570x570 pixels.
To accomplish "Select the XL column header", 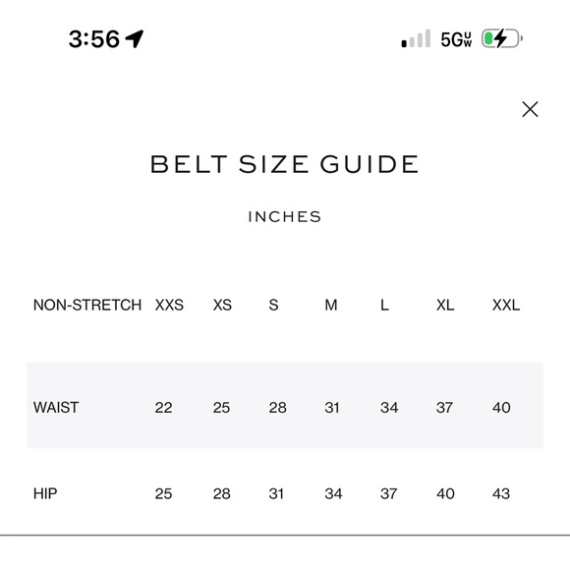I will (445, 305).
